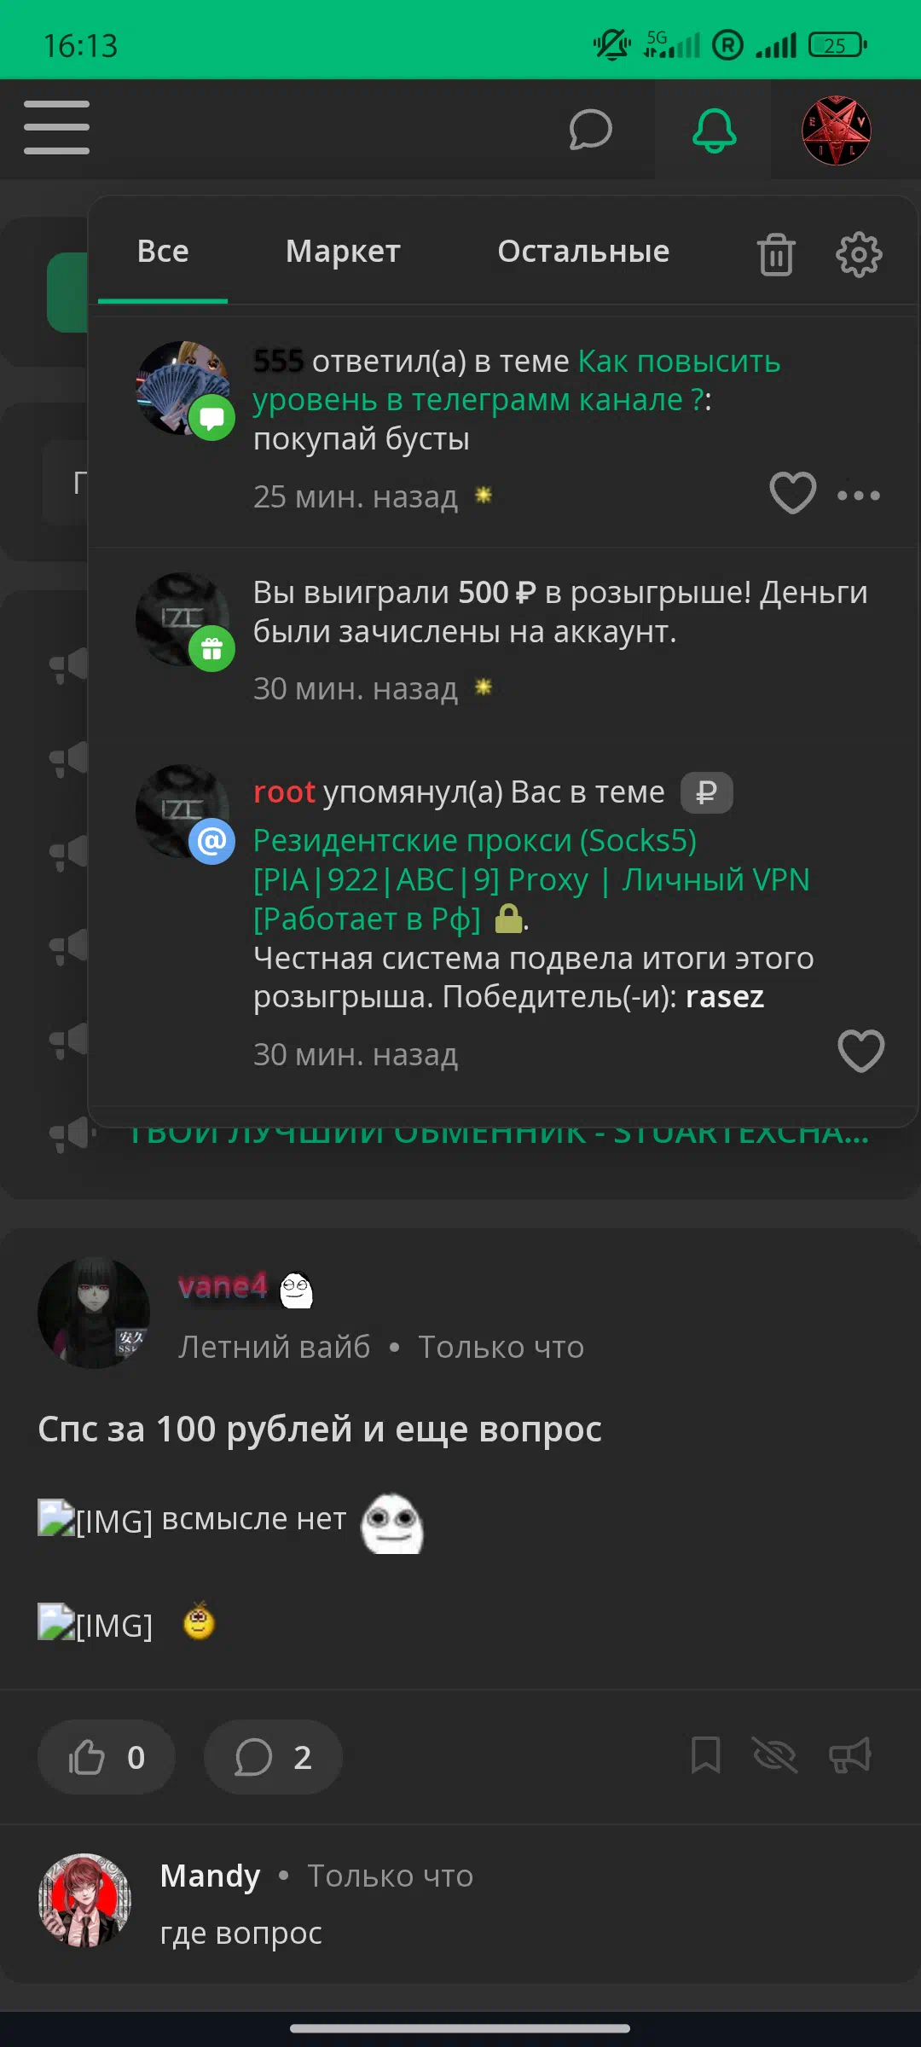Clear notifications with the trash icon

tap(776, 254)
